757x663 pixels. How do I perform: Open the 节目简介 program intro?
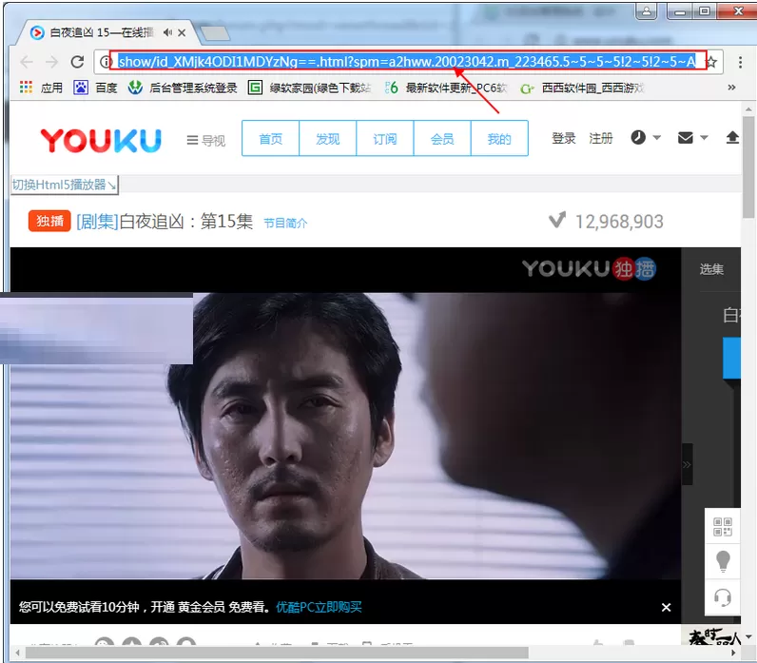pyautogui.click(x=285, y=224)
